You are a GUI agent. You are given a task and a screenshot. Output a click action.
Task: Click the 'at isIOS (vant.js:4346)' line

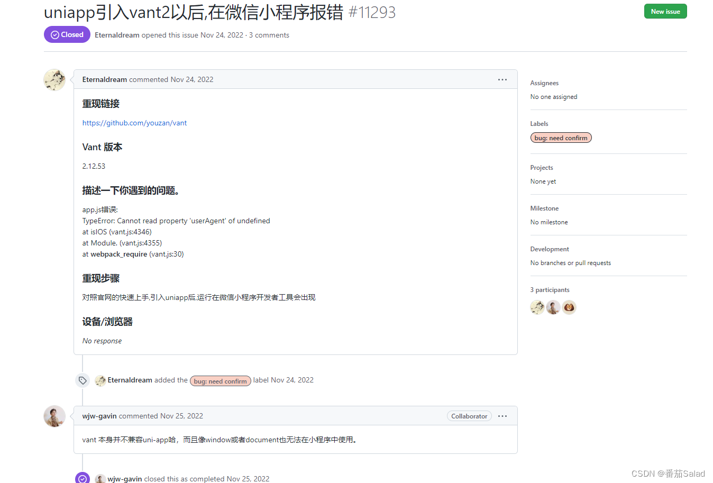pyautogui.click(x=117, y=232)
